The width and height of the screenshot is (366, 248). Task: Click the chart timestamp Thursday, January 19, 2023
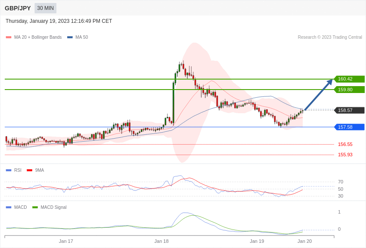pos(59,21)
